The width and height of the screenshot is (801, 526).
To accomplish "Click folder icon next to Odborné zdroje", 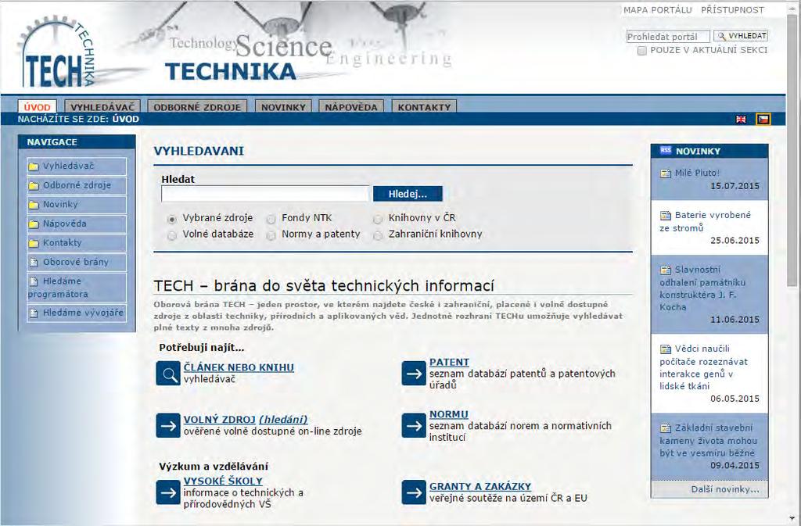I will click(x=34, y=186).
